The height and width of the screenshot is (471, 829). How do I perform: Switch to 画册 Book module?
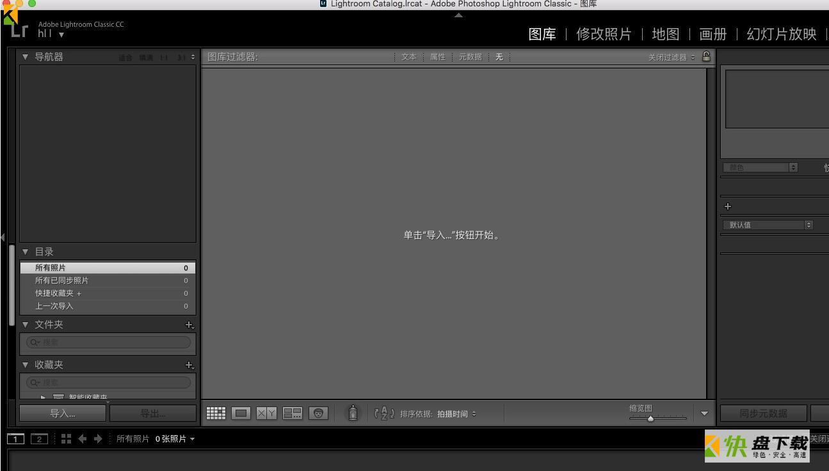713,34
